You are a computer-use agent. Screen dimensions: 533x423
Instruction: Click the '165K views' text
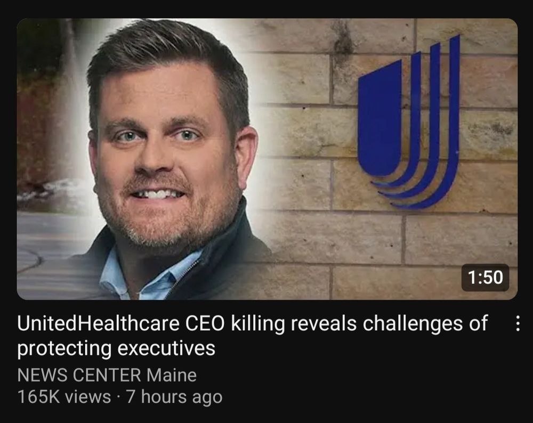coord(64,396)
